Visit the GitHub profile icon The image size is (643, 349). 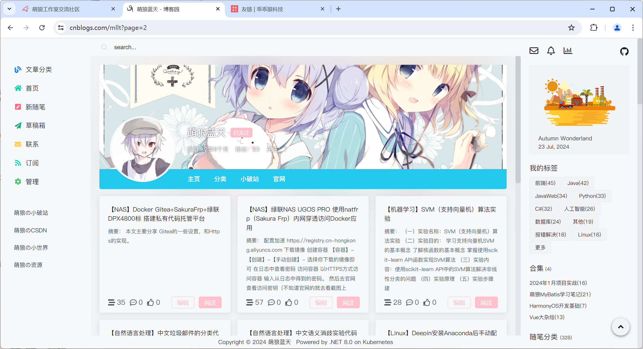624,51
